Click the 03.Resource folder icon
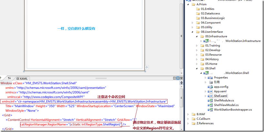Viewport: 264px width, 132px height. coord(202,55)
